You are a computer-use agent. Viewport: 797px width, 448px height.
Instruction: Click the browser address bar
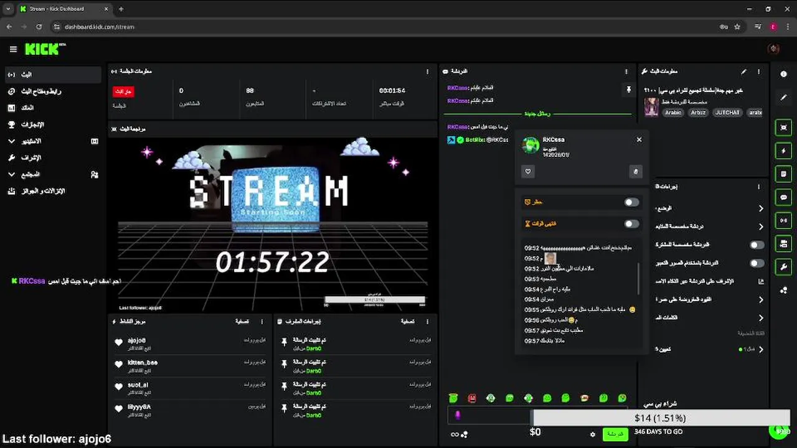coord(386,27)
